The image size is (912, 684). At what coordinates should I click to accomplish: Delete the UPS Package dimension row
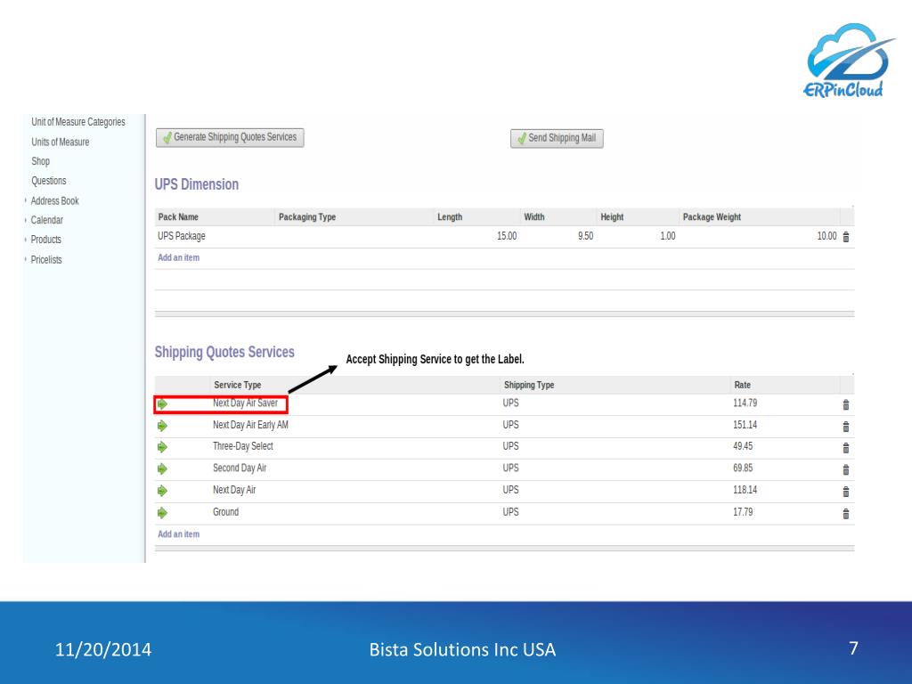(x=846, y=237)
